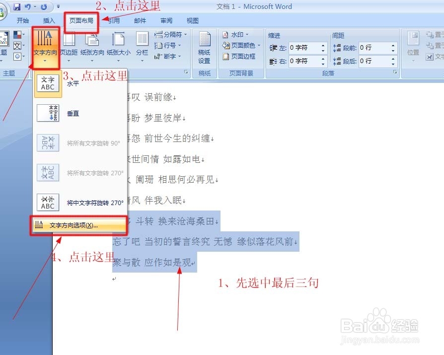Open the theme fonts 文 dropdown icon
This screenshot has width=444, height=355.
pyautogui.click(x=19, y=46)
